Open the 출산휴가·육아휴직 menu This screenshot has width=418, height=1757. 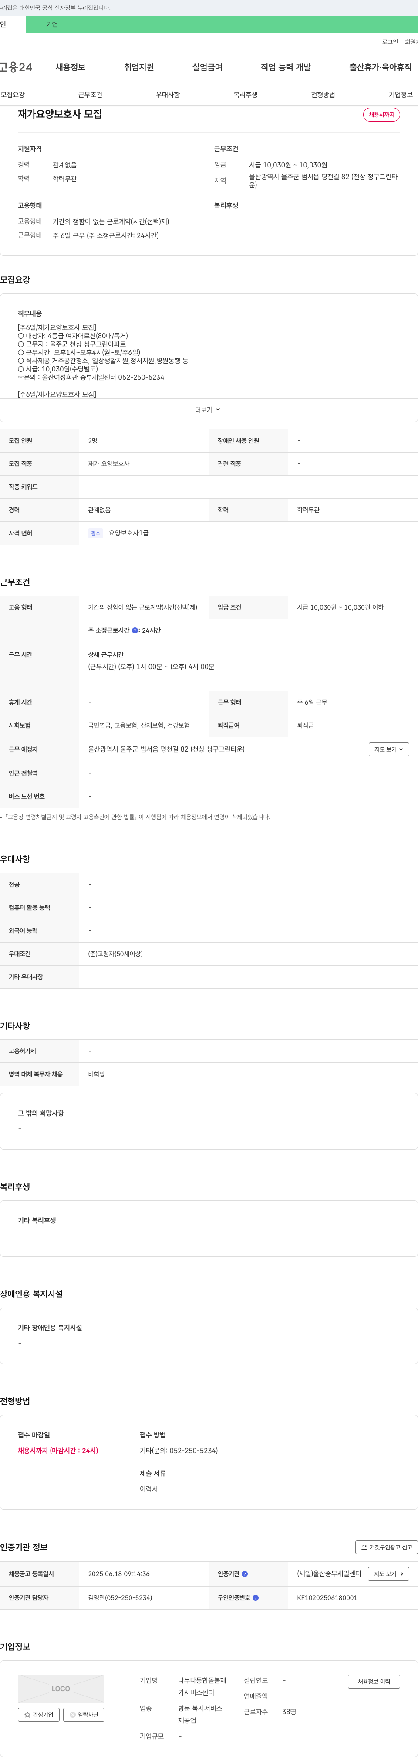(x=381, y=67)
